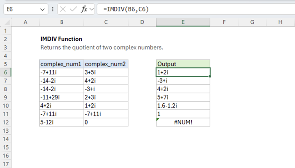This screenshot has width=295, height=168.
Task: Select row 17 header
Action: pyautogui.click(x=5, y=164)
